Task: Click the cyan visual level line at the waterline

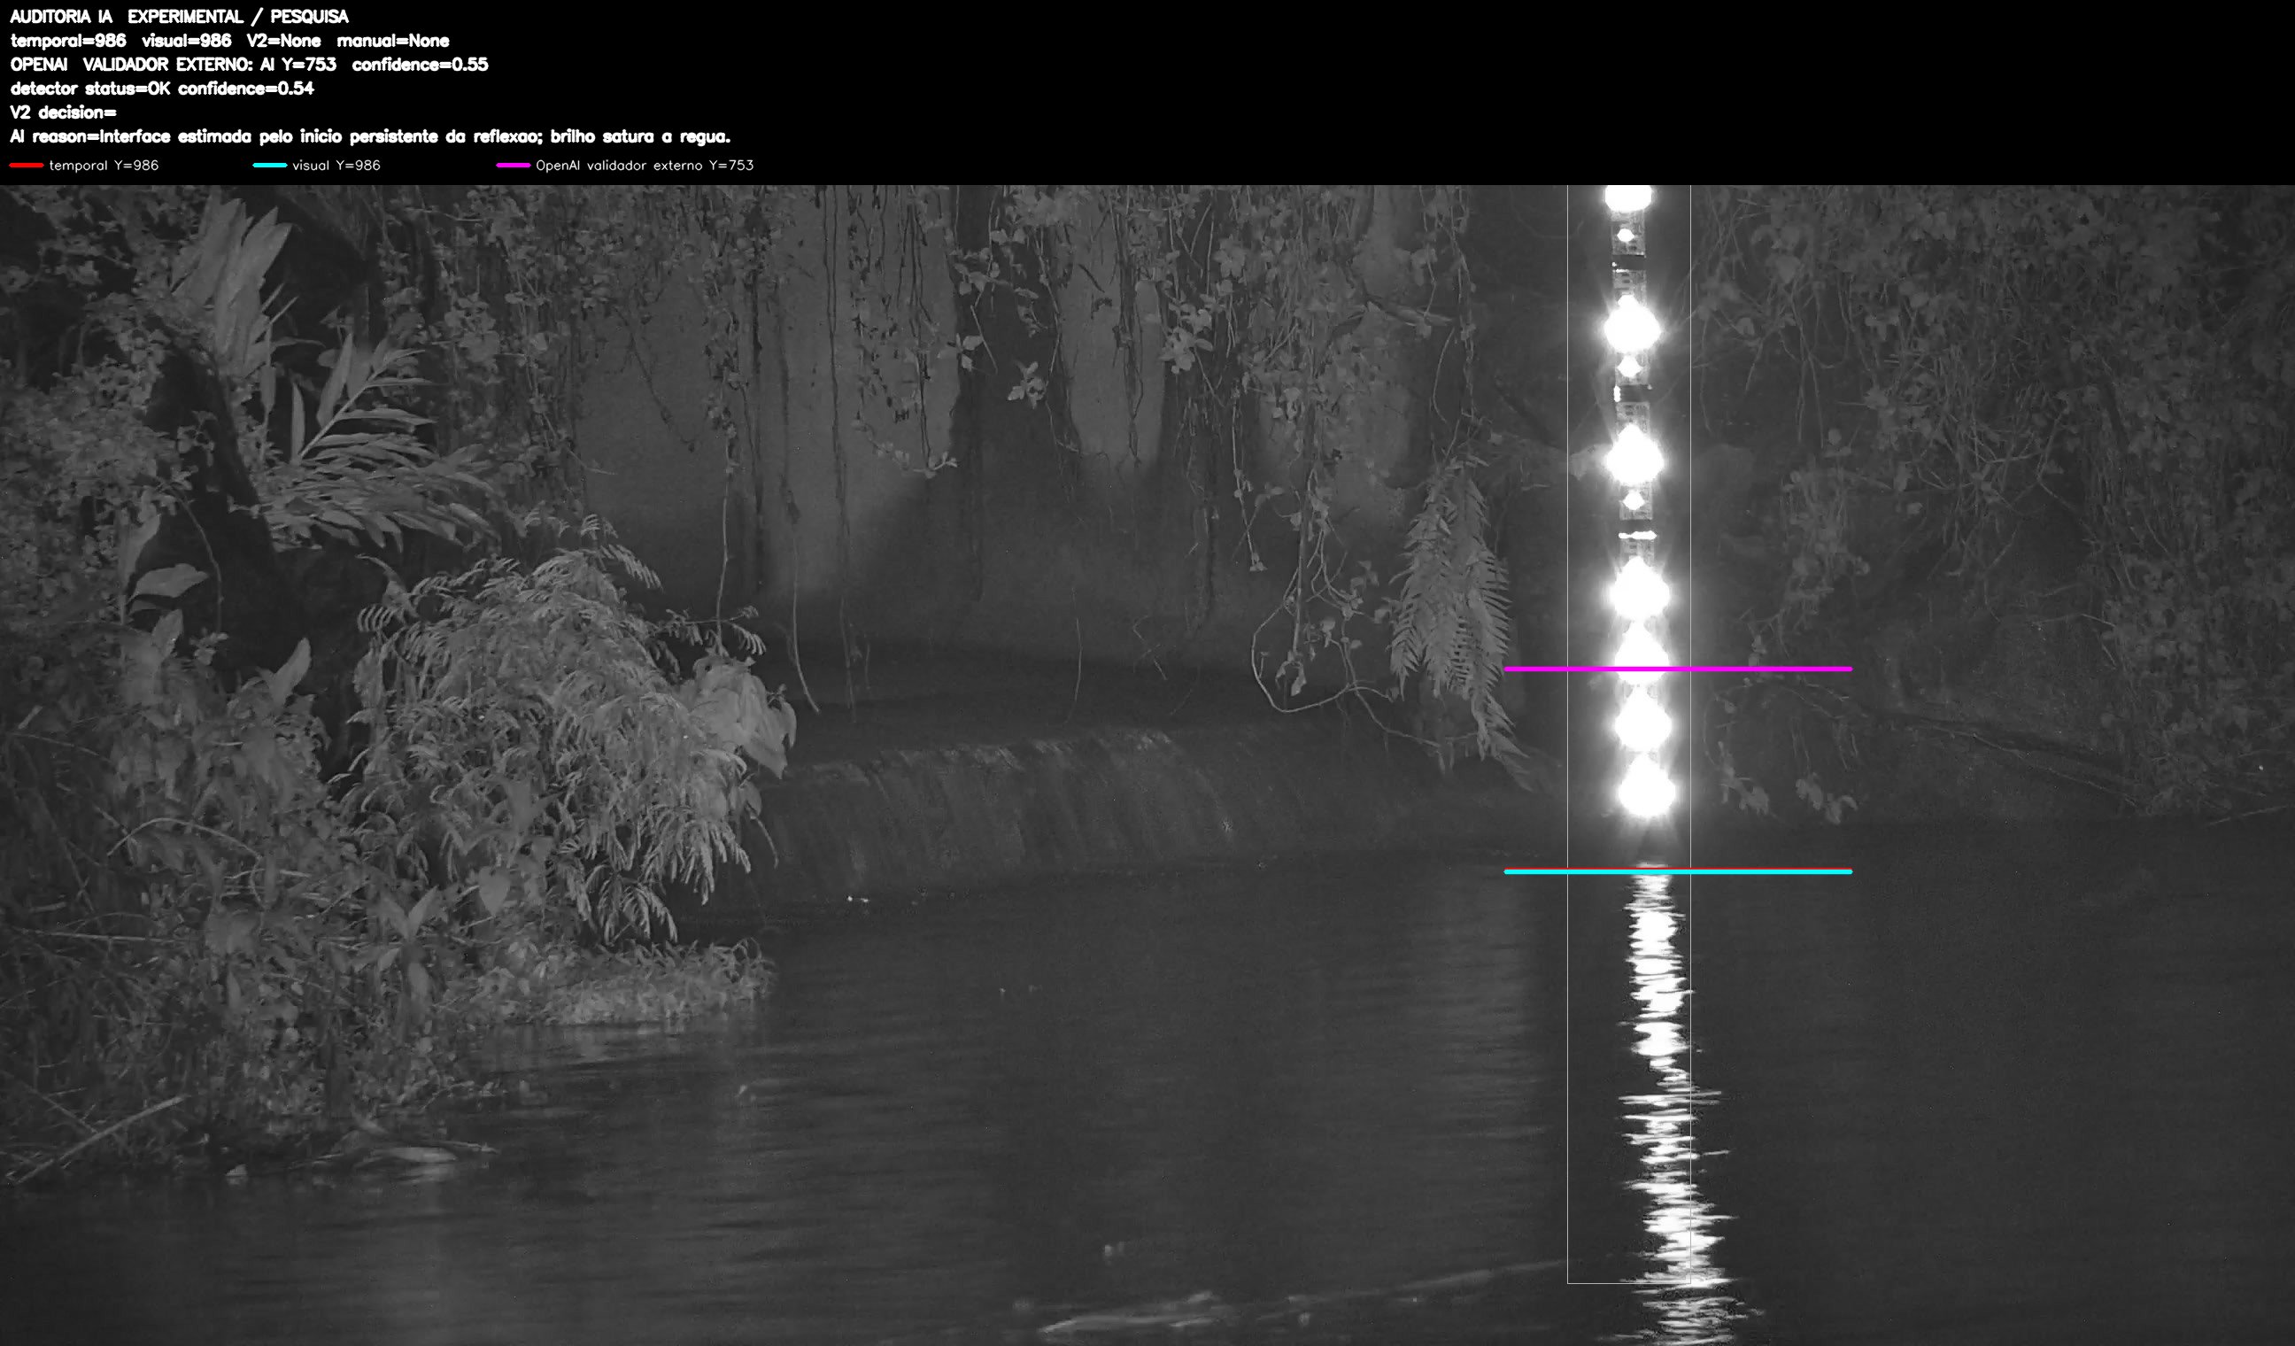Action: [x=1678, y=871]
